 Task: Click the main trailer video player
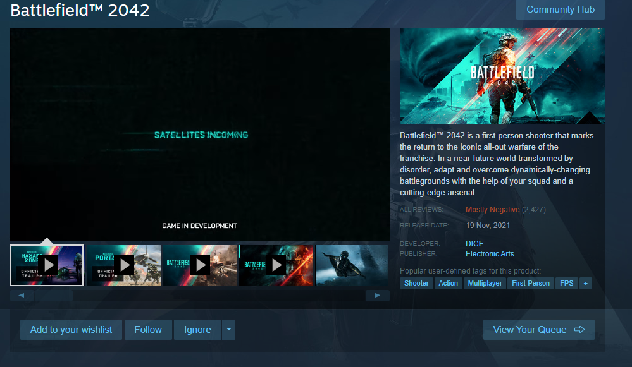(200, 135)
